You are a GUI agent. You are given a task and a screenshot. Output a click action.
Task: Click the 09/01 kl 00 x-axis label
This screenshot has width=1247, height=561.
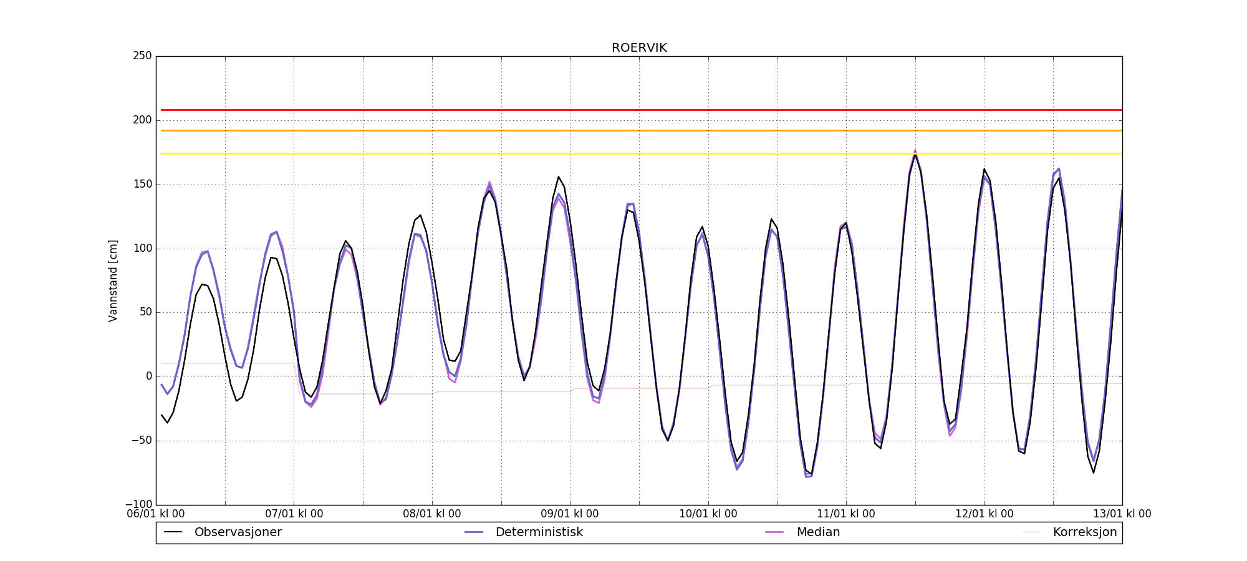[570, 514]
